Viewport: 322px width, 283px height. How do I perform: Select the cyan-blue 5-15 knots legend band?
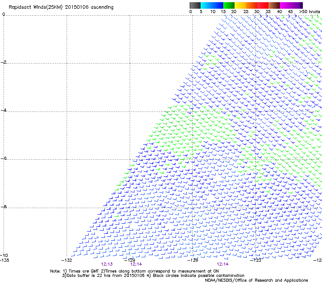pyautogui.click(x=212, y=5)
